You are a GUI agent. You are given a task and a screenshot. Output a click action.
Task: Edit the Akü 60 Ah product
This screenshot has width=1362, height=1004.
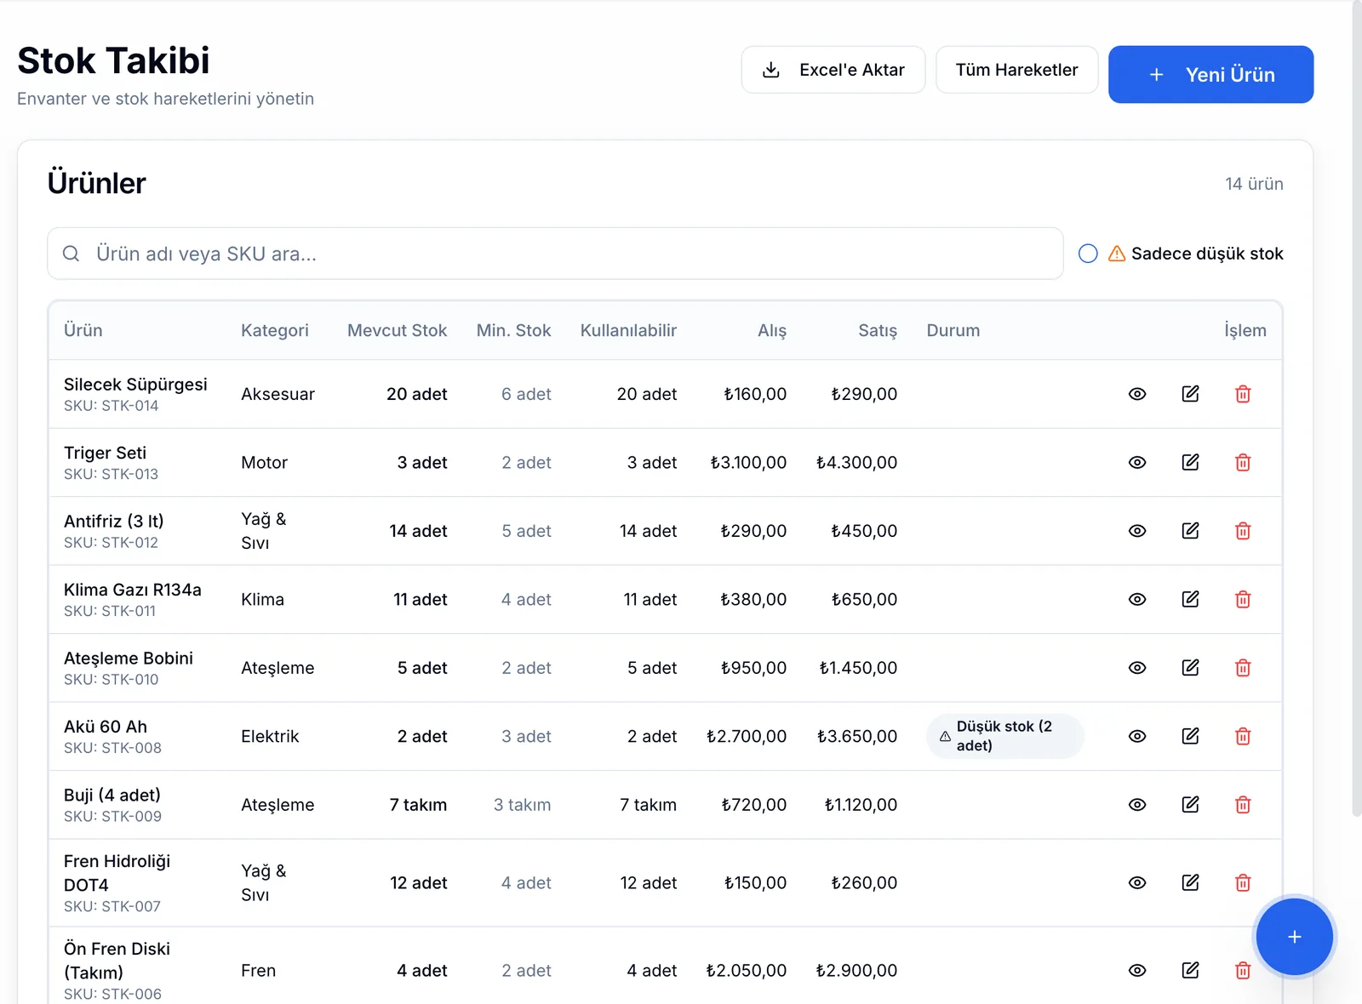[x=1190, y=737]
